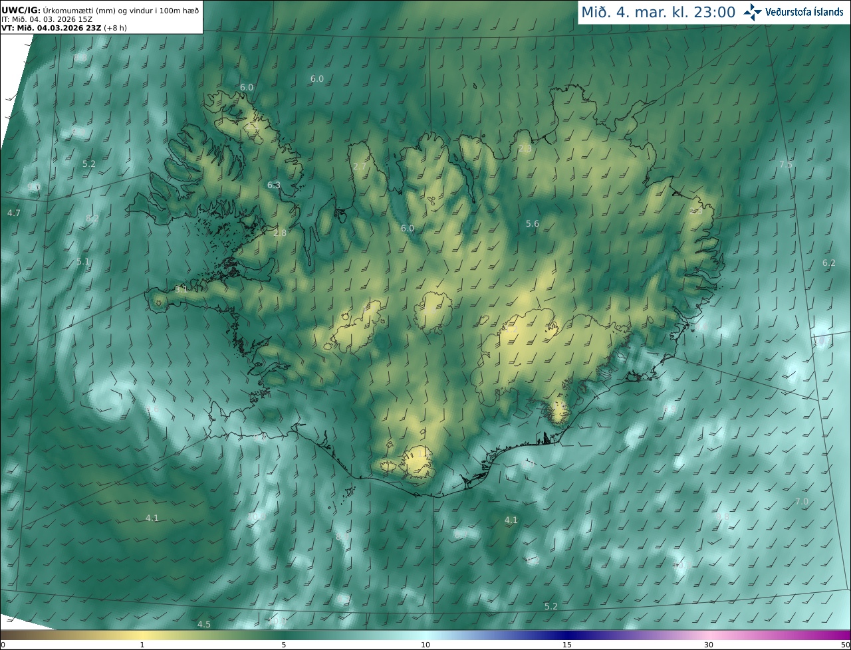Click the 4.5 value above the color scale
851x650 pixels.
(204, 624)
